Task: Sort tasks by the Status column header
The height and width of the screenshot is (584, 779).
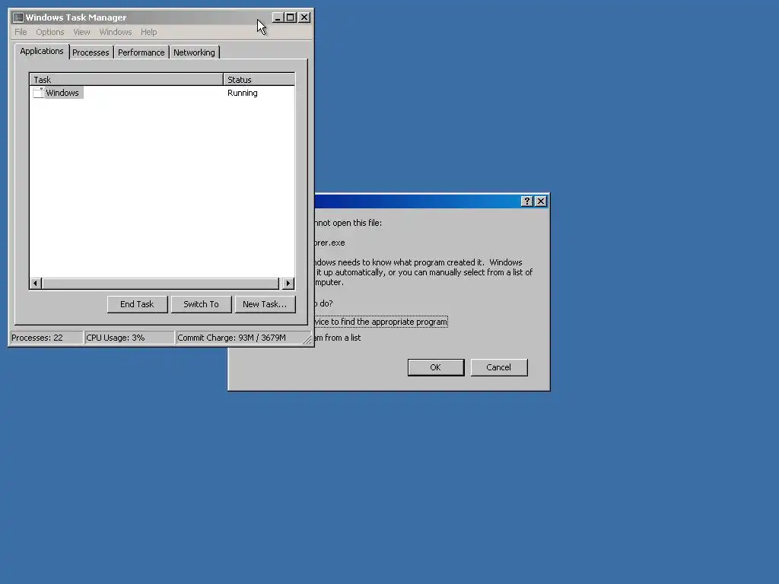Action: point(259,79)
